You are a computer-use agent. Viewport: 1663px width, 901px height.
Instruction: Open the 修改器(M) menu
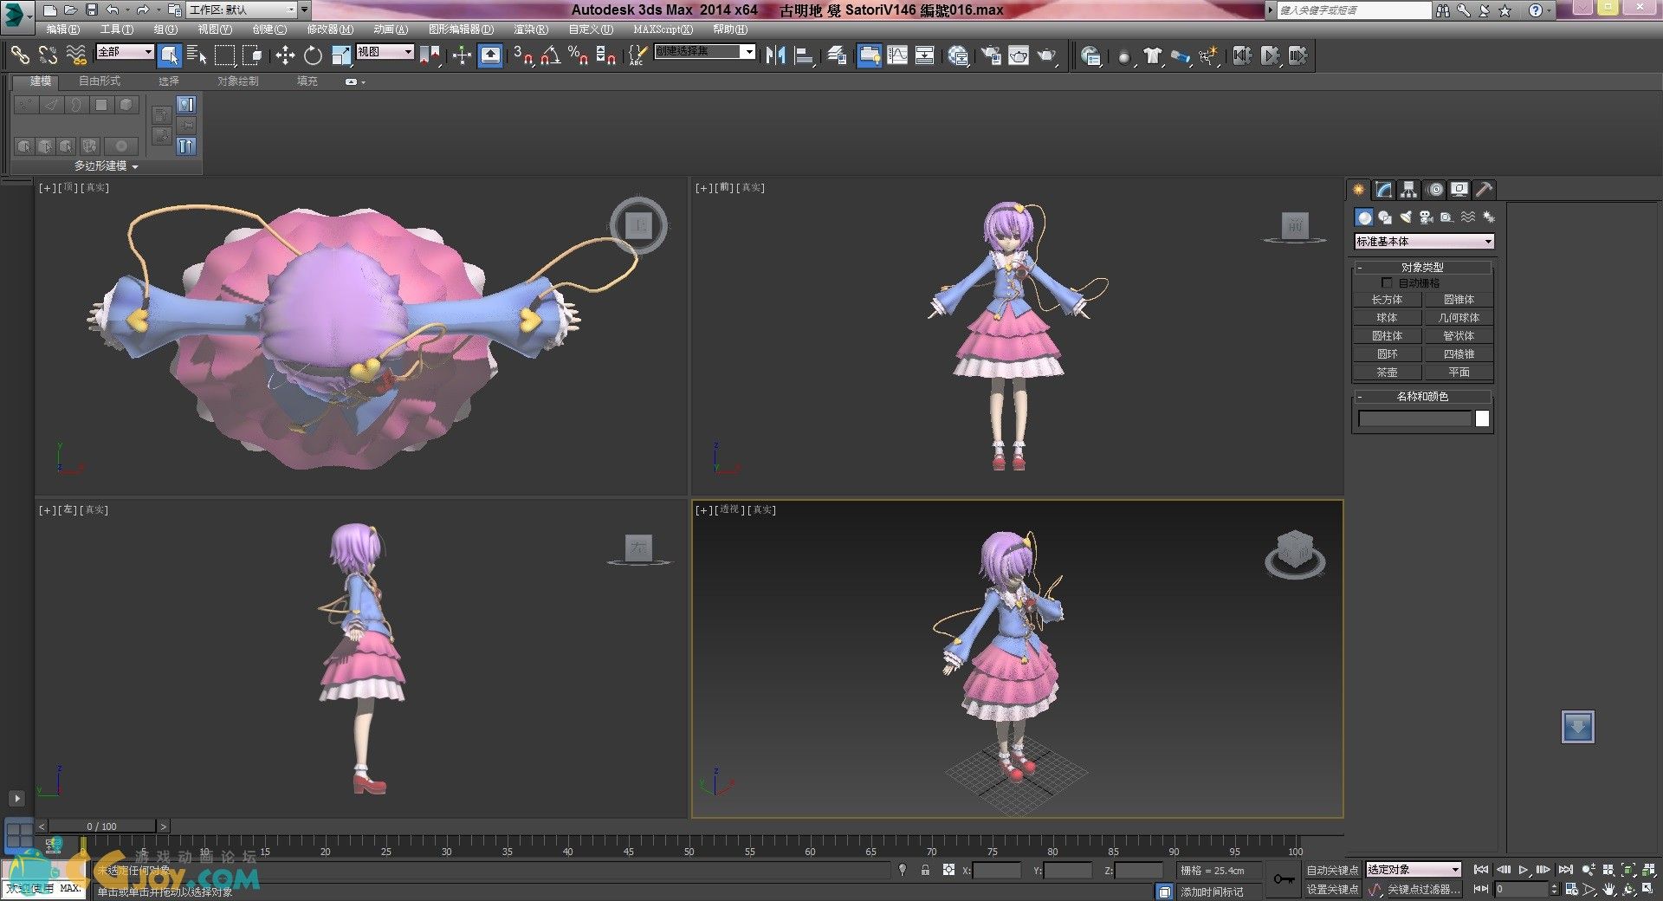pyautogui.click(x=330, y=29)
